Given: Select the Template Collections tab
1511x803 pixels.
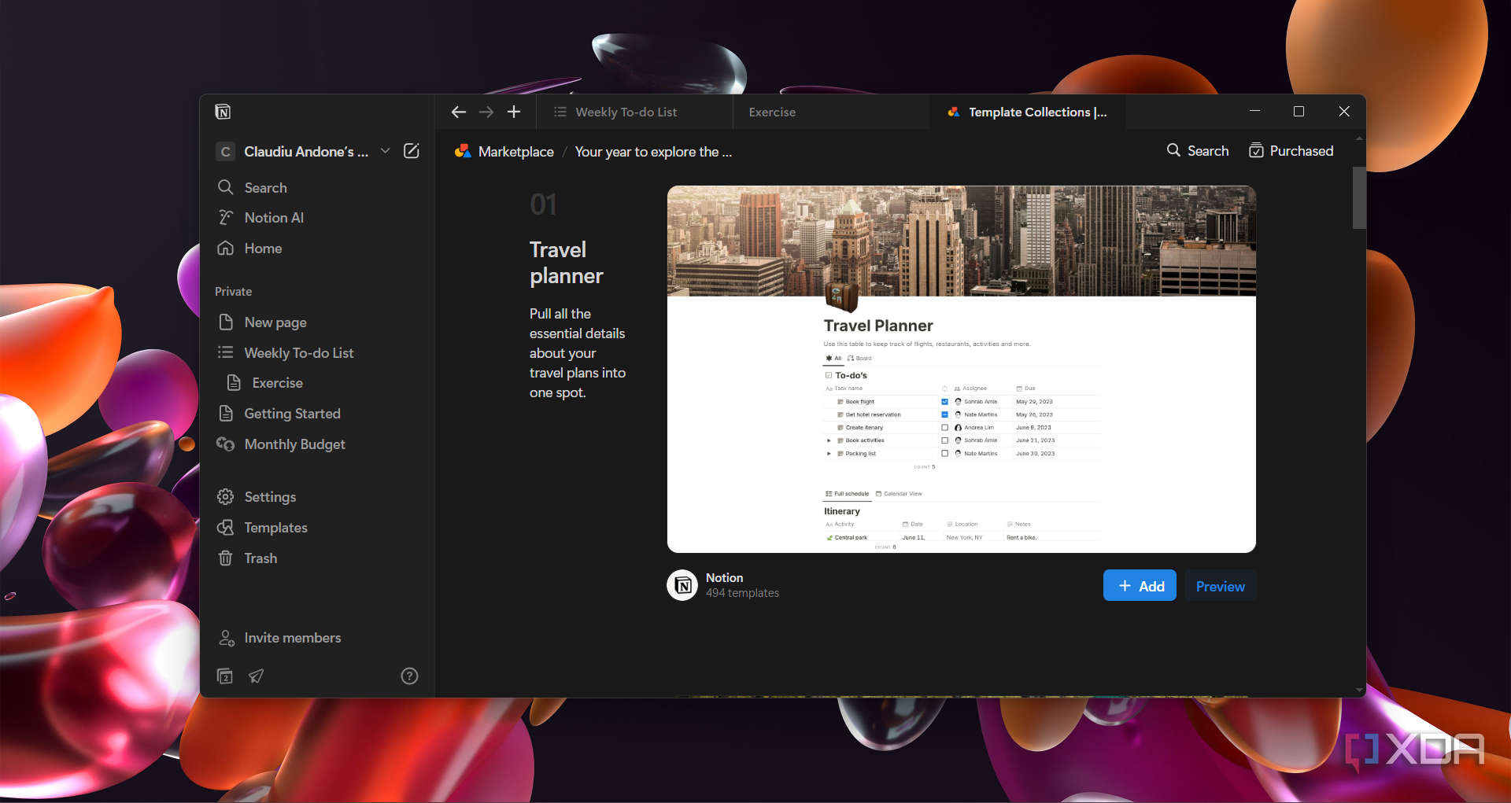Looking at the screenshot, I should [1028, 112].
